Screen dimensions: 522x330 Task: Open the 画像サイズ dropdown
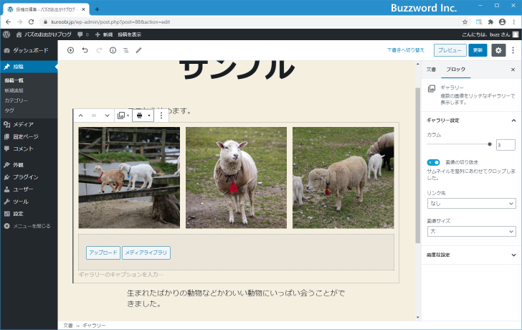click(x=470, y=232)
